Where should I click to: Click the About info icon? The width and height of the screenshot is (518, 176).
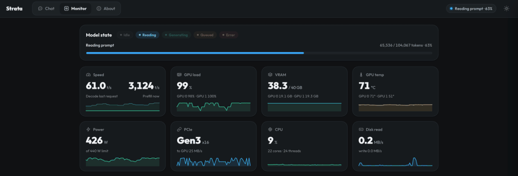[99, 9]
